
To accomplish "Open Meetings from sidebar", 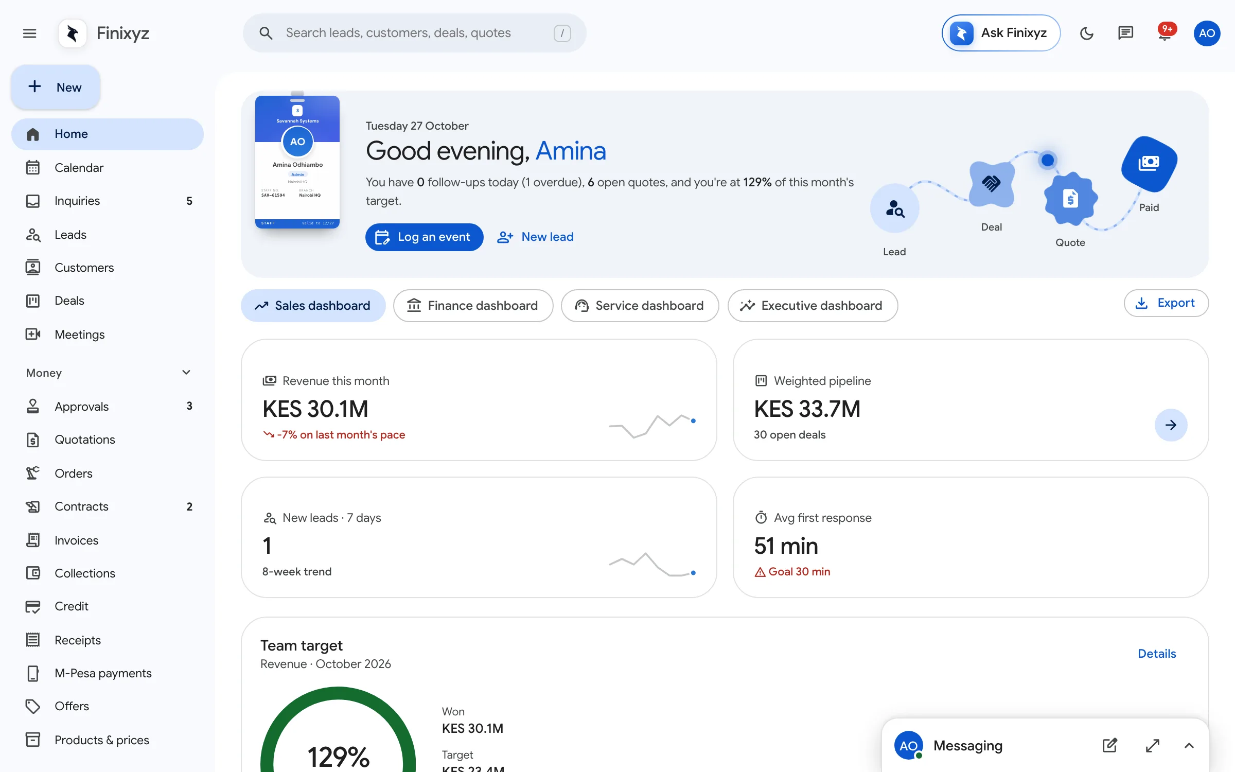I will [108, 335].
